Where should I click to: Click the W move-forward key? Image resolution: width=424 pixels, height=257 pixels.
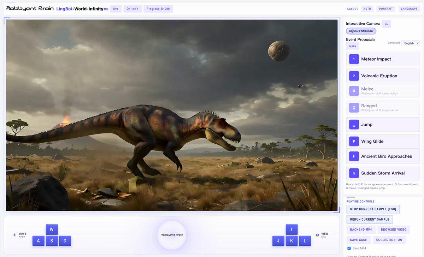(x=52, y=229)
